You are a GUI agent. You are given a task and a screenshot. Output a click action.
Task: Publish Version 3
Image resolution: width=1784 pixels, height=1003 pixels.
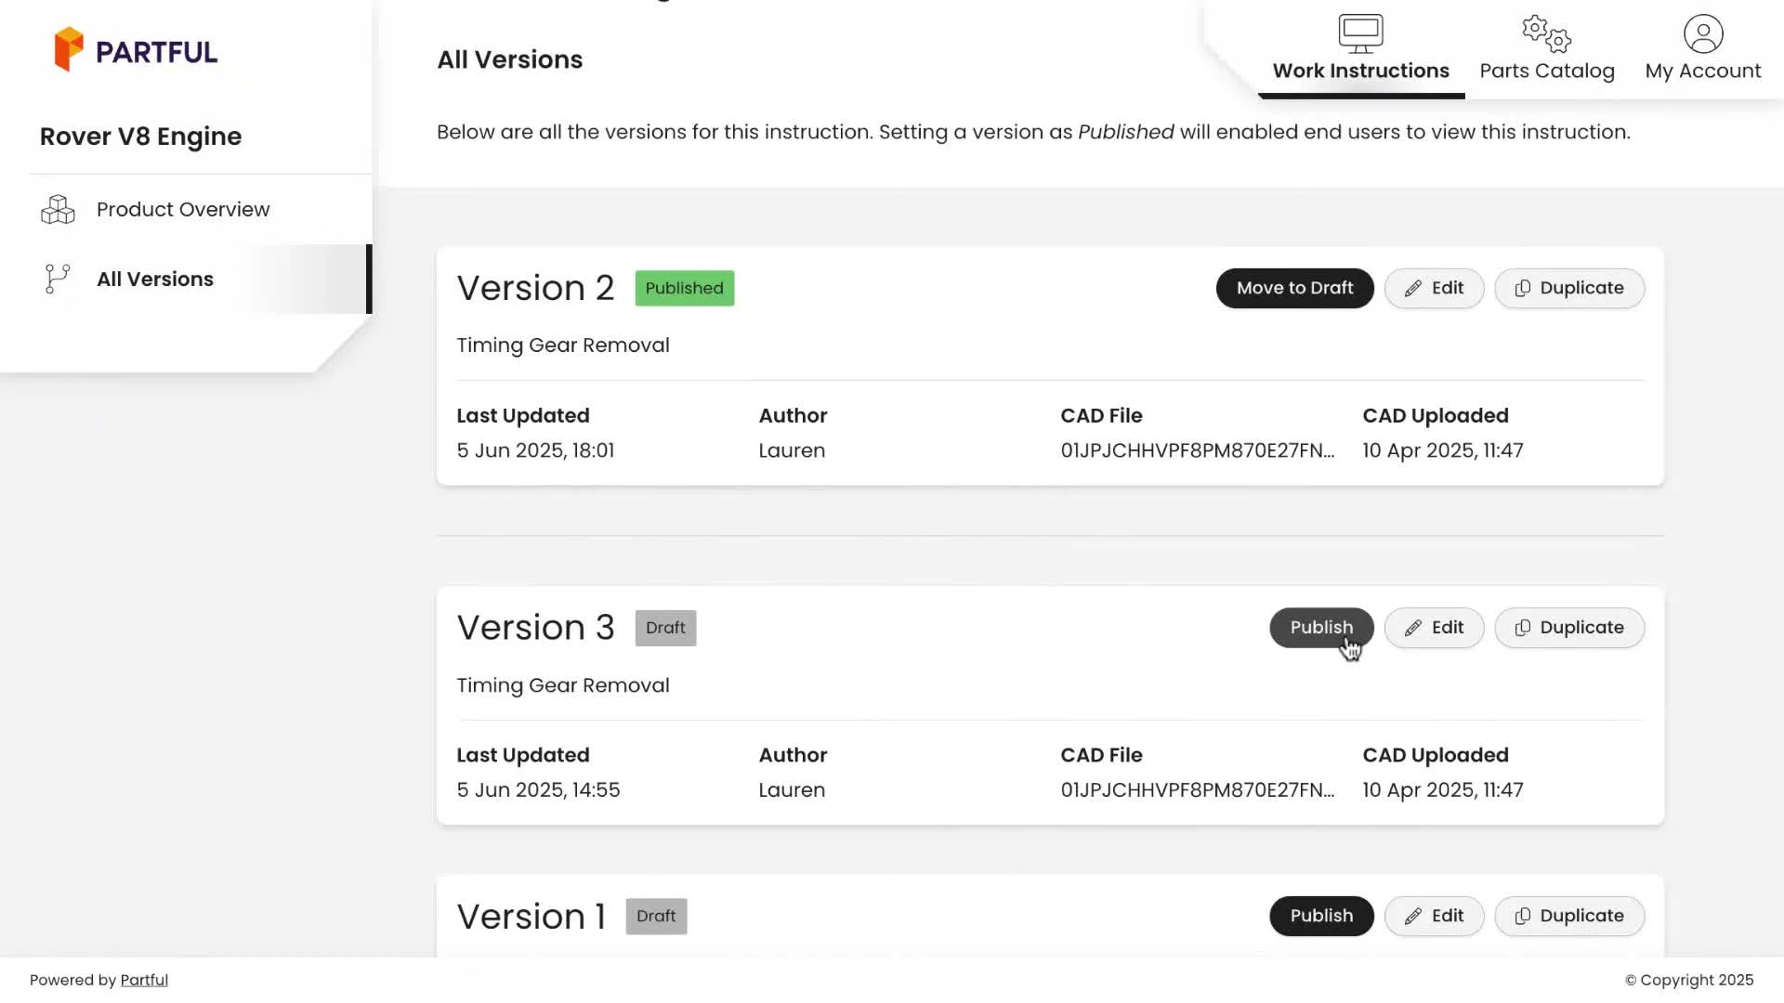pyautogui.click(x=1320, y=628)
